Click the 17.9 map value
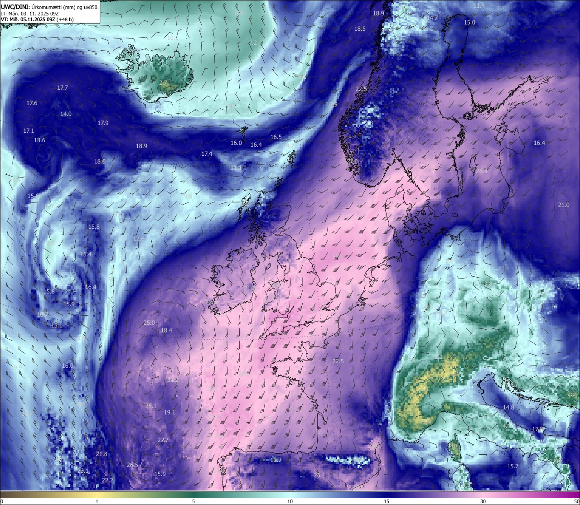This screenshot has height=505, width=580. pos(103,123)
